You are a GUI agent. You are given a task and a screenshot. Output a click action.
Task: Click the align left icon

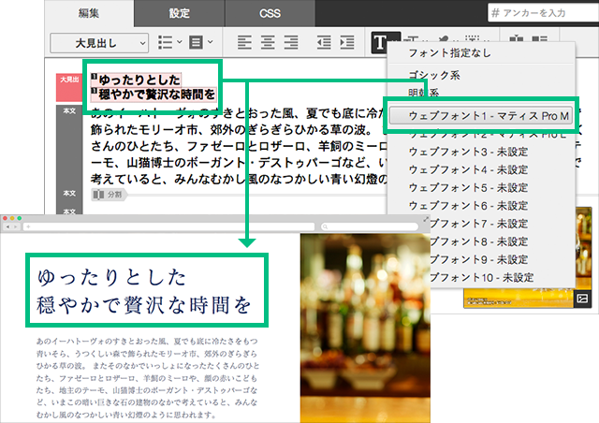coord(244,43)
